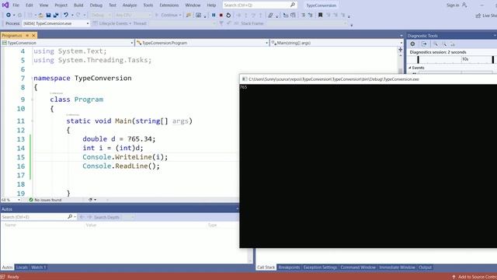Image resolution: width=497 pixels, height=280 pixels.
Task: Click the Value column header in Autos
Action: tap(91, 225)
